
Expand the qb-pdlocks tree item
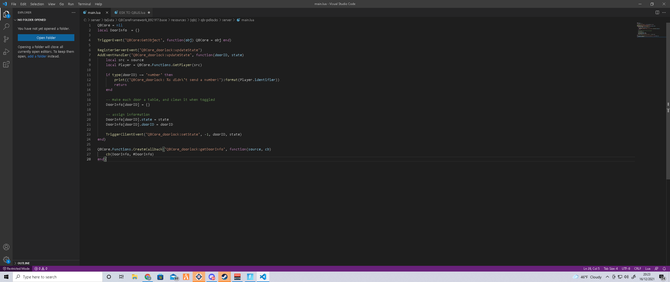(209, 20)
